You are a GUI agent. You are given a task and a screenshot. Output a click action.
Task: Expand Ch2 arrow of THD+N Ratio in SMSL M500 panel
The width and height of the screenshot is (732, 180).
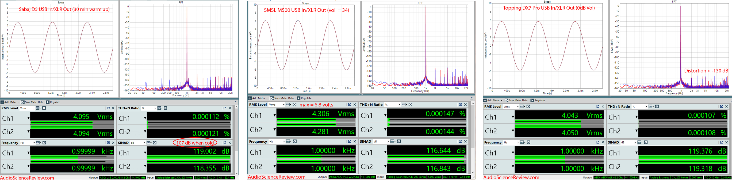[385, 130]
